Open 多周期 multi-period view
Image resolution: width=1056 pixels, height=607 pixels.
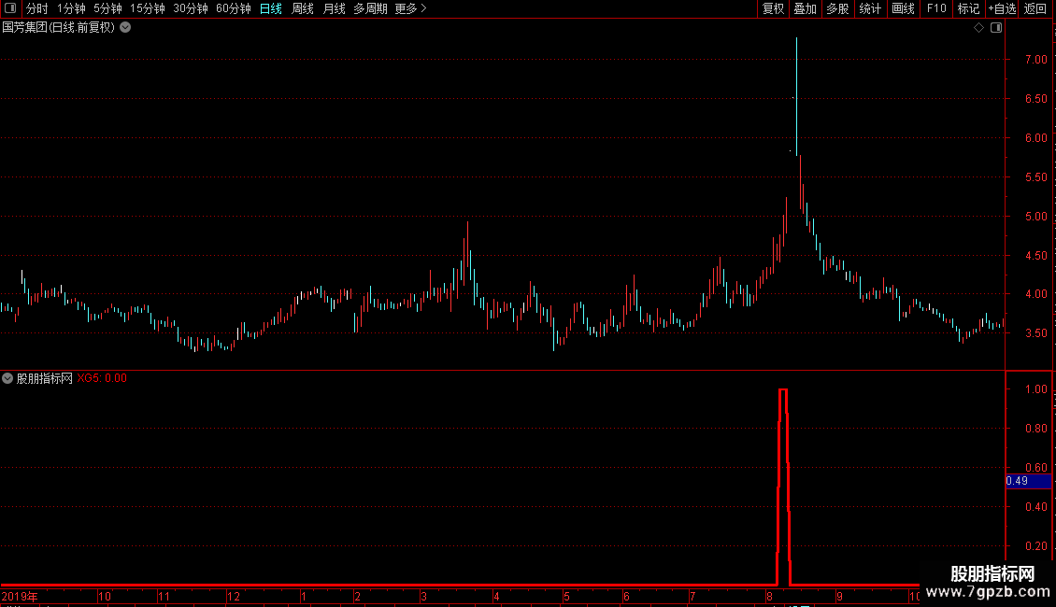pos(370,8)
